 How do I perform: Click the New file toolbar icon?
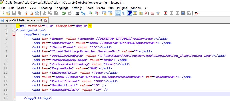click(3, 13)
